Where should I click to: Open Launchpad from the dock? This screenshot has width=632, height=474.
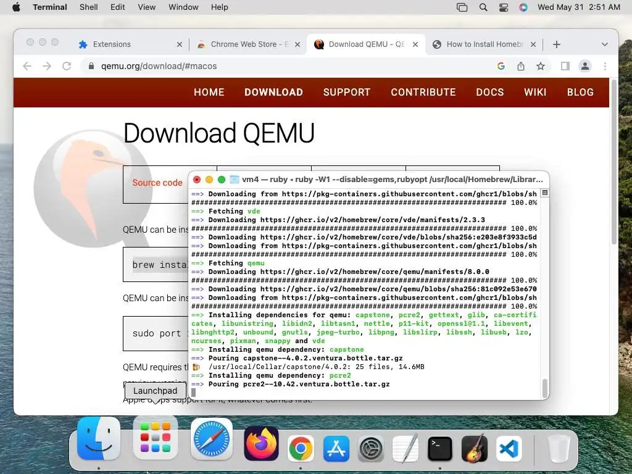pyautogui.click(x=155, y=439)
